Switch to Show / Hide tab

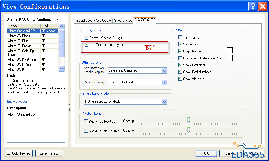coord(123,21)
